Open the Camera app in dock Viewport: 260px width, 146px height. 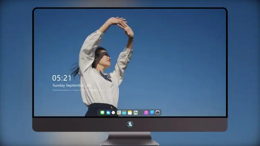(158, 112)
